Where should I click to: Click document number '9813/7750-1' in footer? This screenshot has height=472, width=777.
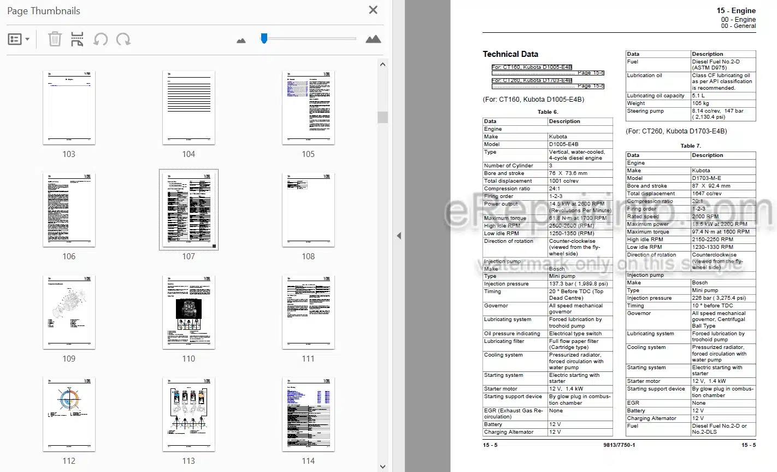click(x=619, y=445)
